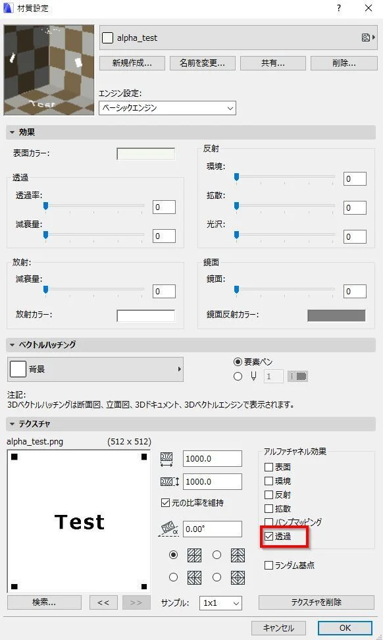
Task: Open the サンプル 1x1 dropdown
Action: pyautogui.click(x=220, y=603)
